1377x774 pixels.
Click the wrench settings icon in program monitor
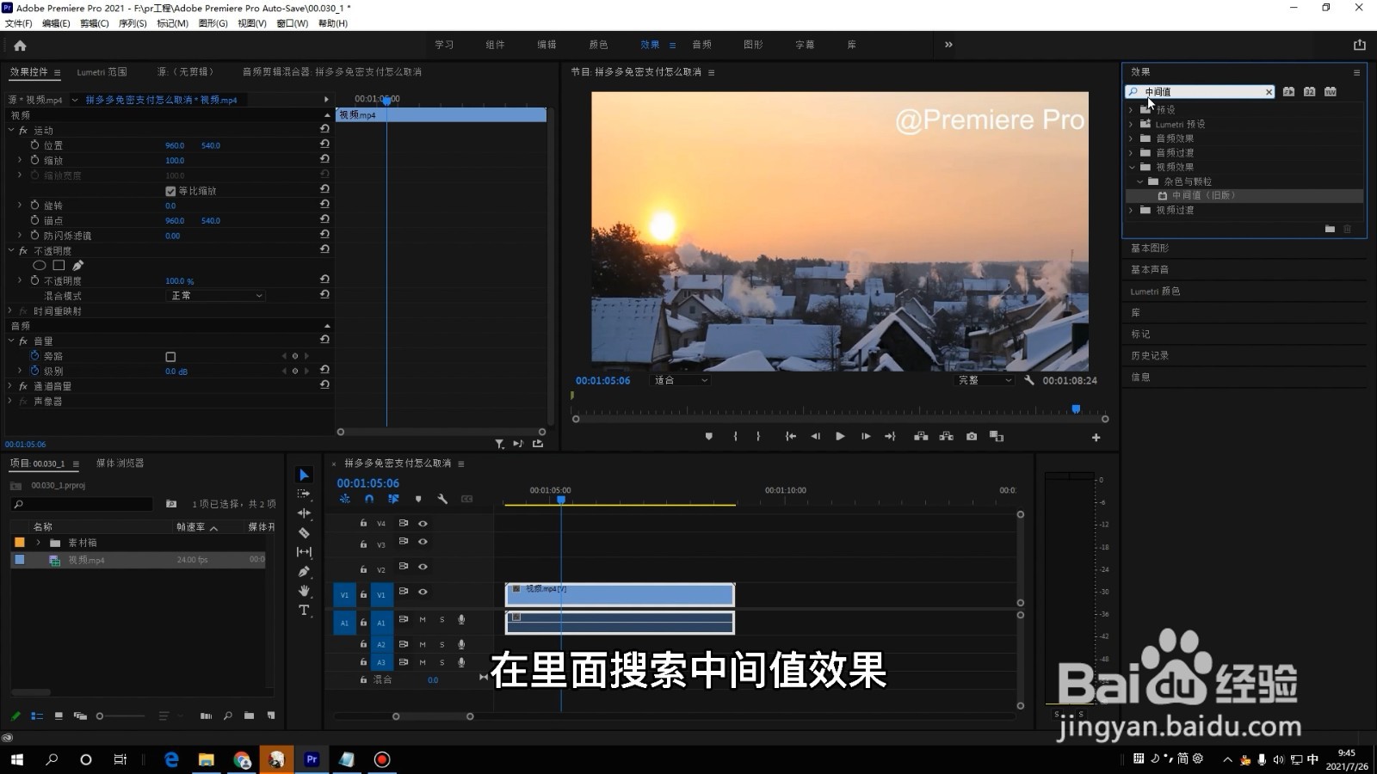(x=1030, y=379)
